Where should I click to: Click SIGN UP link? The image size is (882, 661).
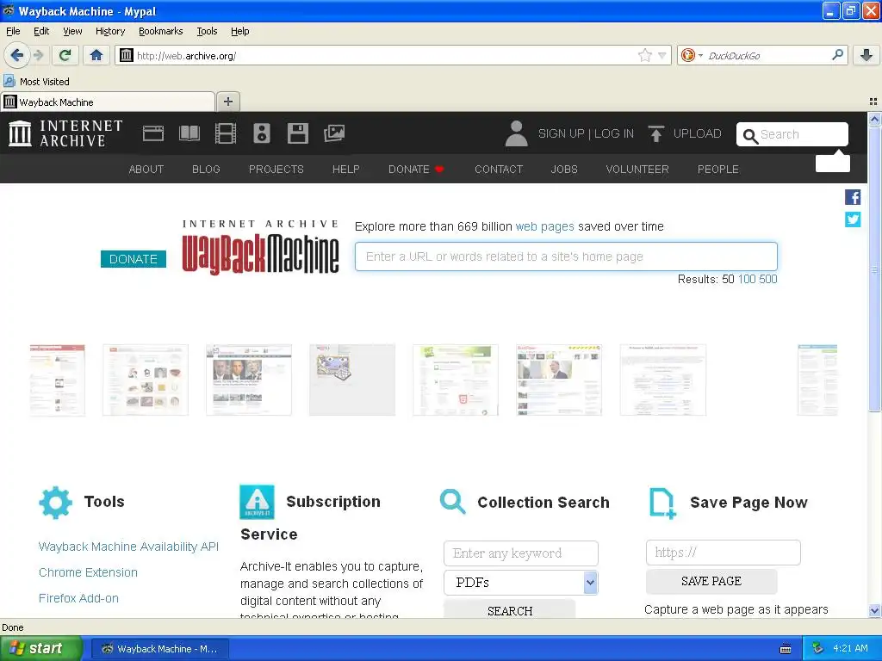click(562, 133)
